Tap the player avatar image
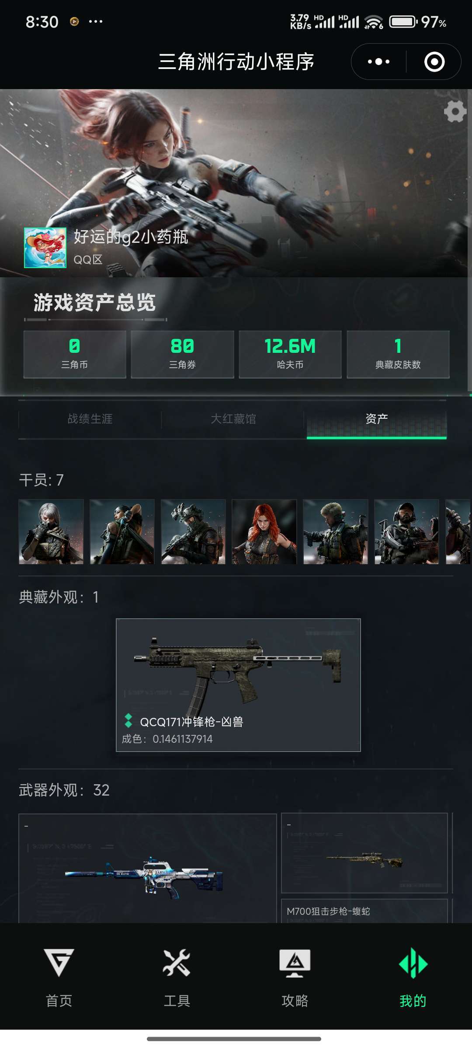Image resolution: width=472 pixels, height=1048 pixels. (x=45, y=248)
